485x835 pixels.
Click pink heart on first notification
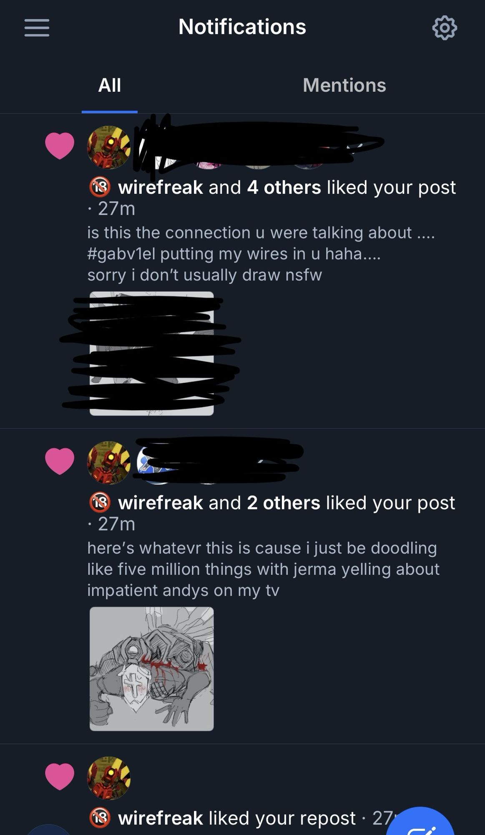pos(60,145)
